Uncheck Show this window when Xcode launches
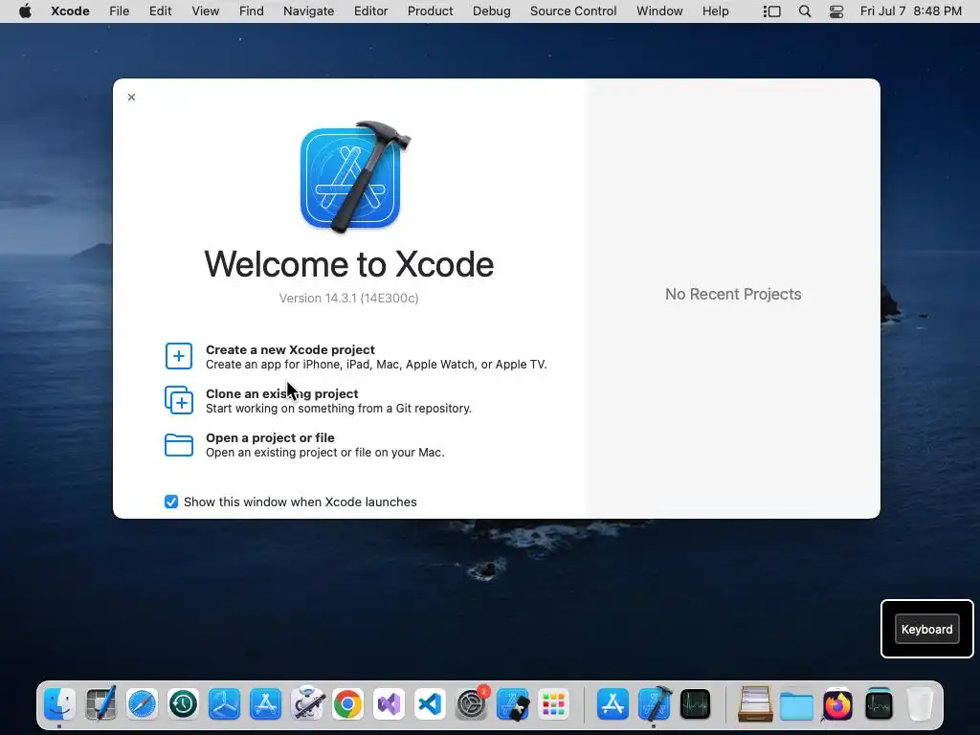 (171, 501)
